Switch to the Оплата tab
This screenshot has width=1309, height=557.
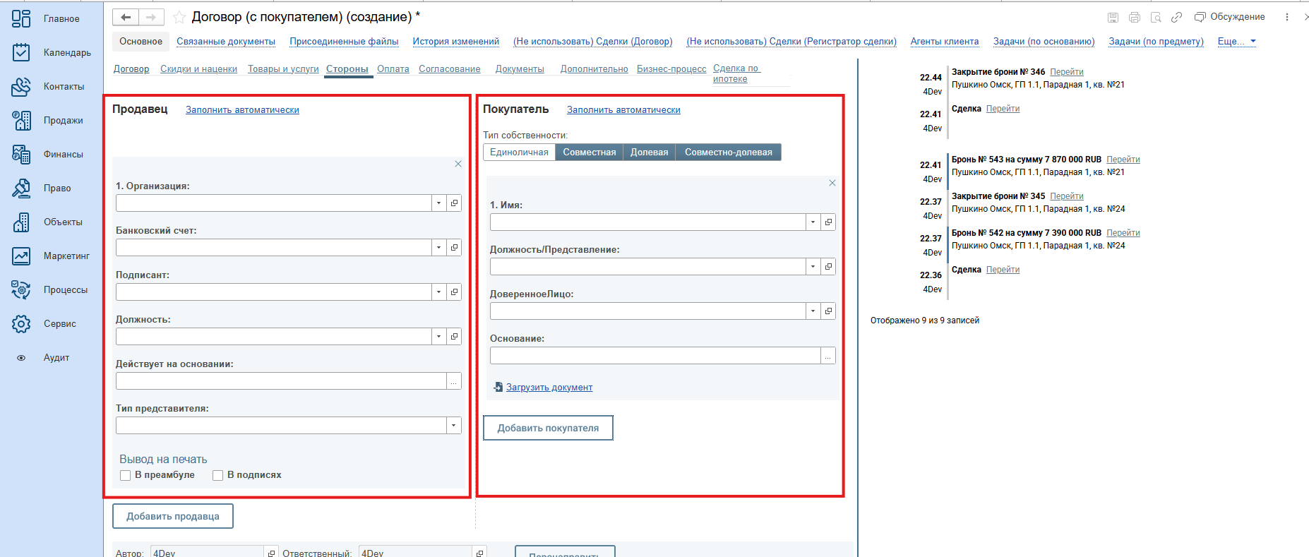pyautogui.click(x=393, y=68)
